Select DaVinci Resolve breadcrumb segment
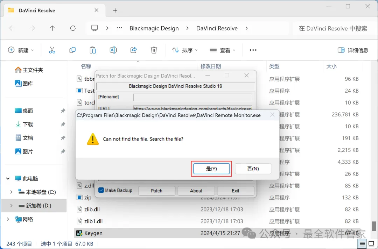Image resolution: width=378 pixels, height=249 pixels. pos(217,28)
